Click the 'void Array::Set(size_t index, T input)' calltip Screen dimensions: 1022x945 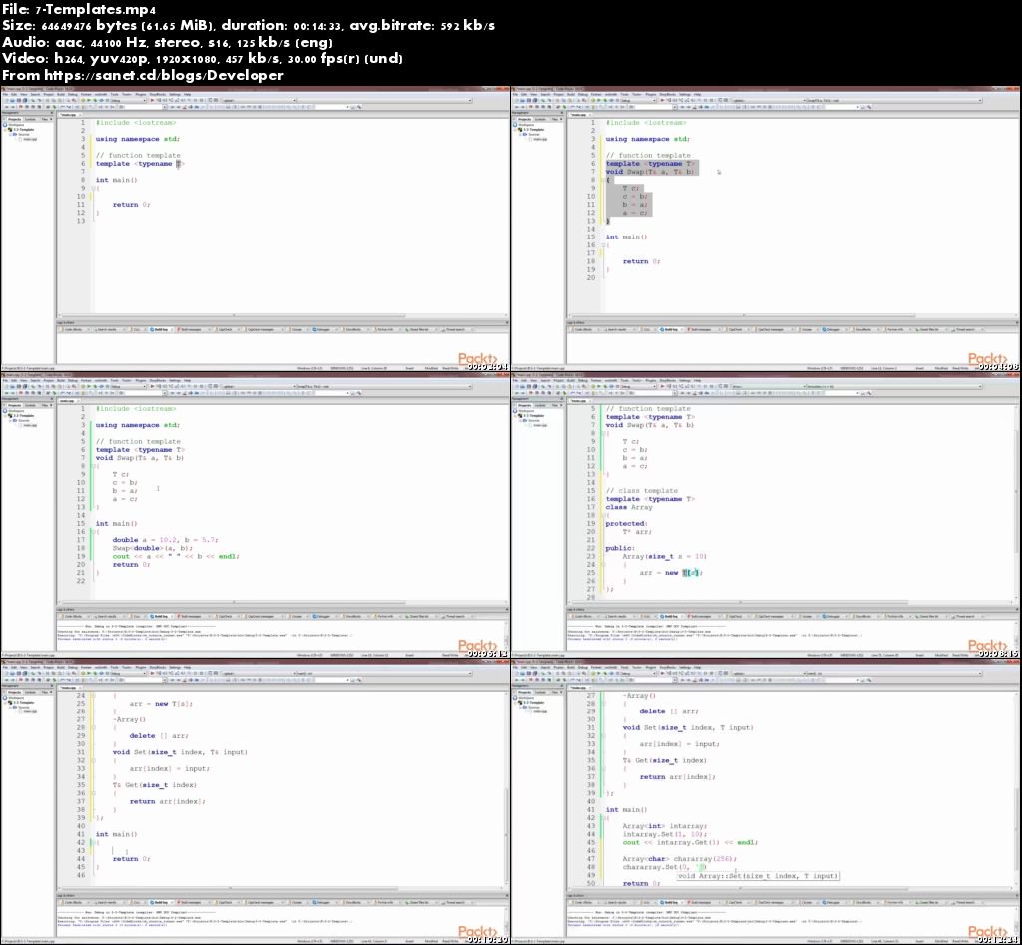(x=758, y=876)
